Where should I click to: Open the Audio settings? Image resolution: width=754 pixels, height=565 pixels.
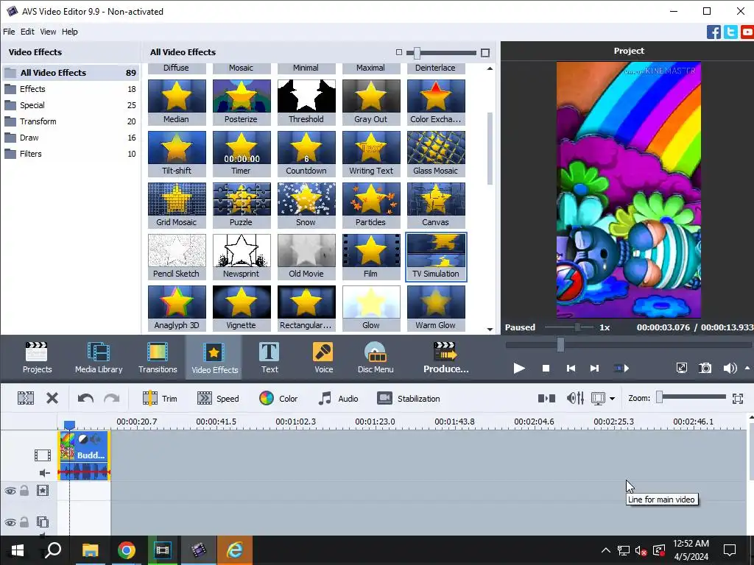pyautogui.click(x=338, y=398)
